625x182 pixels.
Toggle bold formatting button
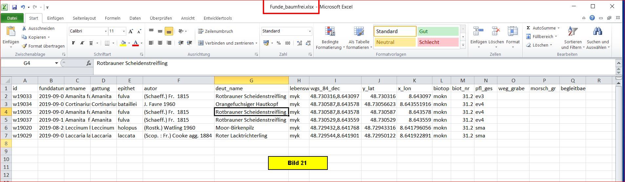pyautogui.click(x=73, y=43)
